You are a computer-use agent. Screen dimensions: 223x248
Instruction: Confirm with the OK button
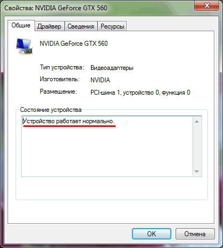[151, 233]
